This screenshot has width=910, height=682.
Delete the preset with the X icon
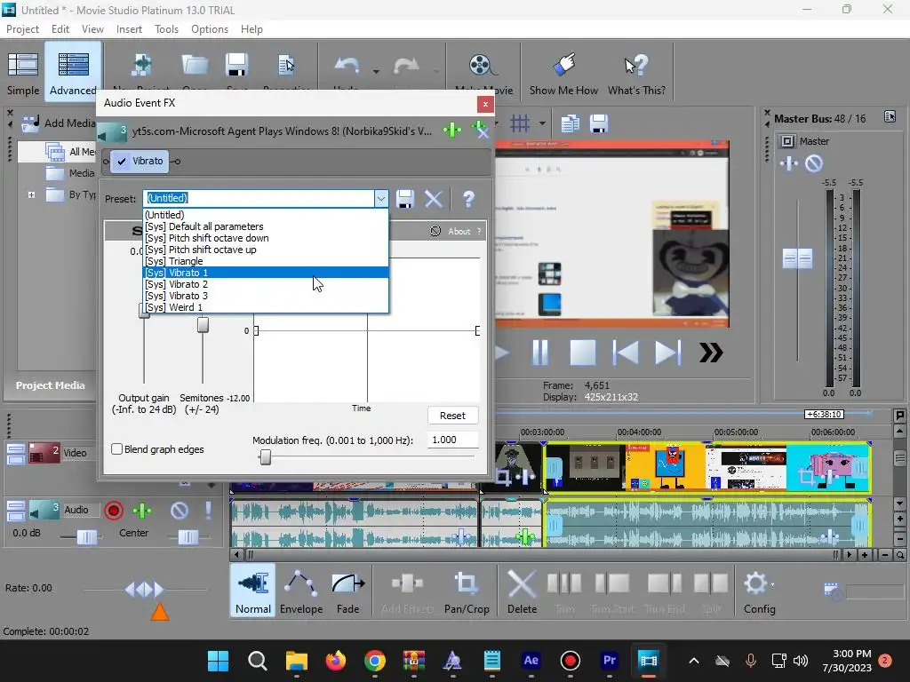(x=434, y=199)
